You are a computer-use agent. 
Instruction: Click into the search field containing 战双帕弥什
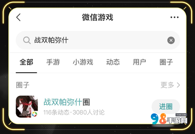coord(98,40)
